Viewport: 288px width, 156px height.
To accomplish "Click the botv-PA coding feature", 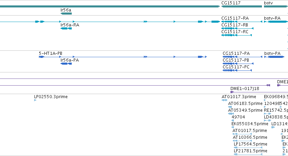I will tap(274, 57).
